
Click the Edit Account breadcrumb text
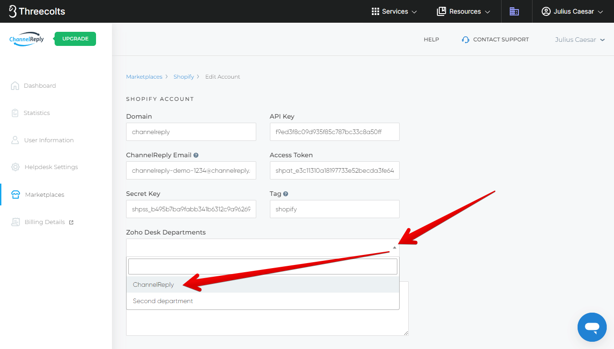pyautogui.click(x=223, y=77)
